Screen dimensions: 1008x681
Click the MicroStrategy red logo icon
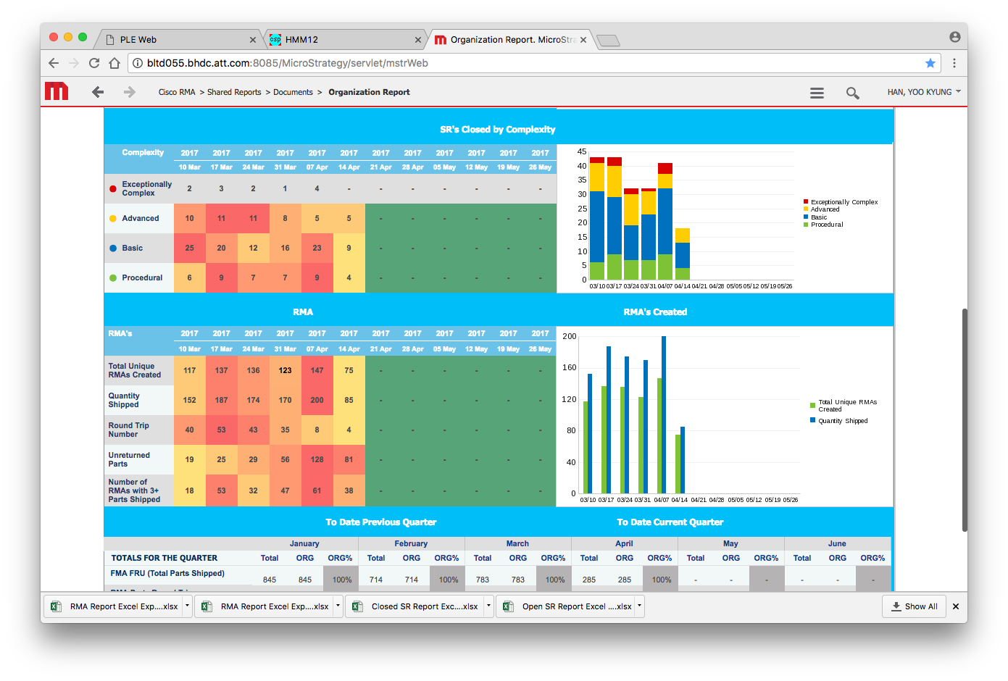click(57, 91)
